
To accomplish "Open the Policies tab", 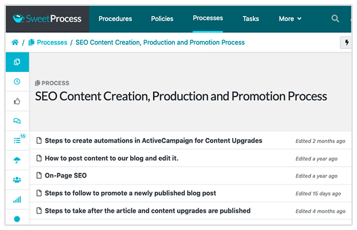I will click(x=162, y=18).
